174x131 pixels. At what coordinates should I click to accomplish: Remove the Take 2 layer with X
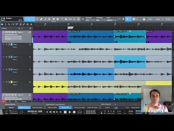tap(4, 57)
